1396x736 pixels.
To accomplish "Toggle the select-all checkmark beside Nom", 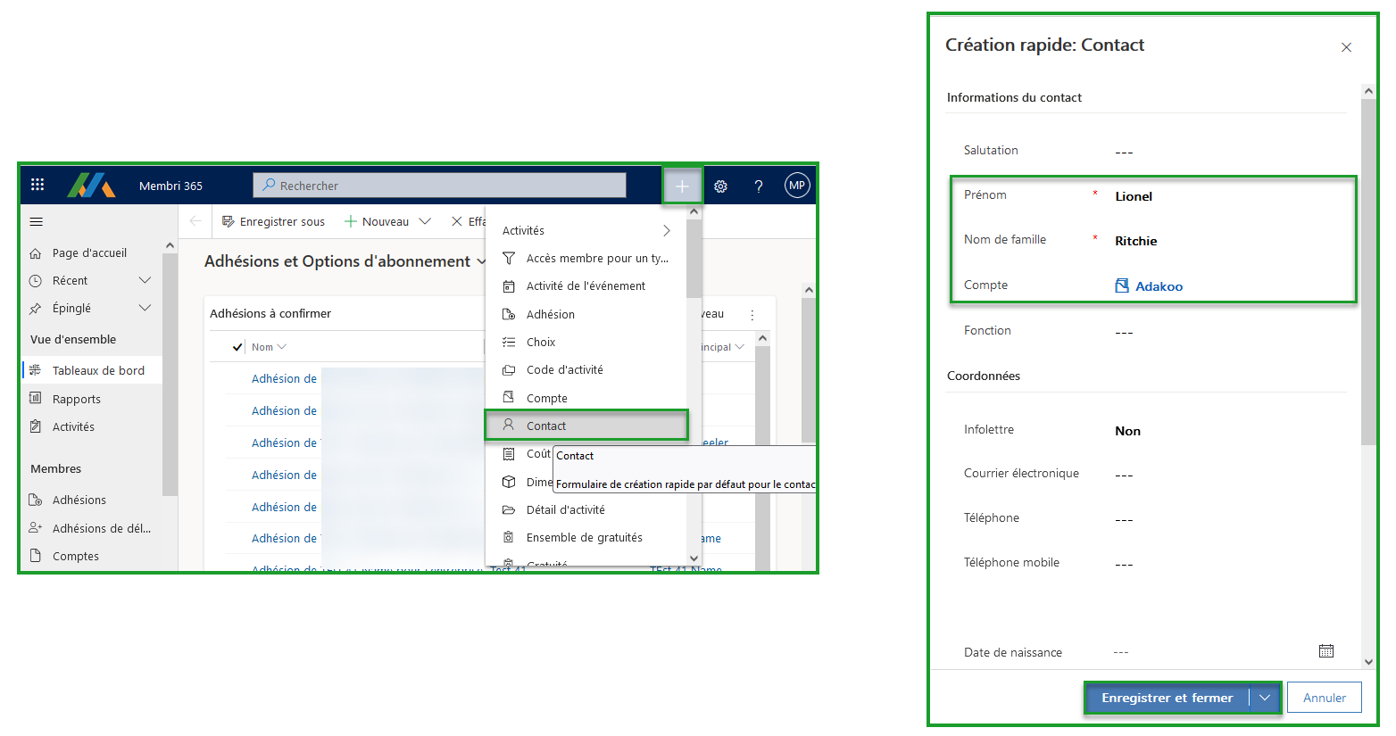I will pyautogui.click(x=237, y=347).
